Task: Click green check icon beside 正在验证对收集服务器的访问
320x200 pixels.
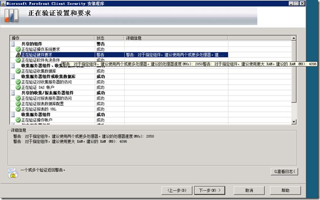Action: [18, 82]
